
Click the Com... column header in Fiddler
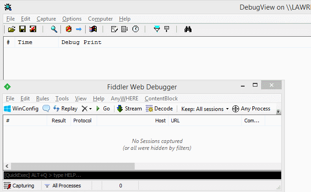coord(253,121)
